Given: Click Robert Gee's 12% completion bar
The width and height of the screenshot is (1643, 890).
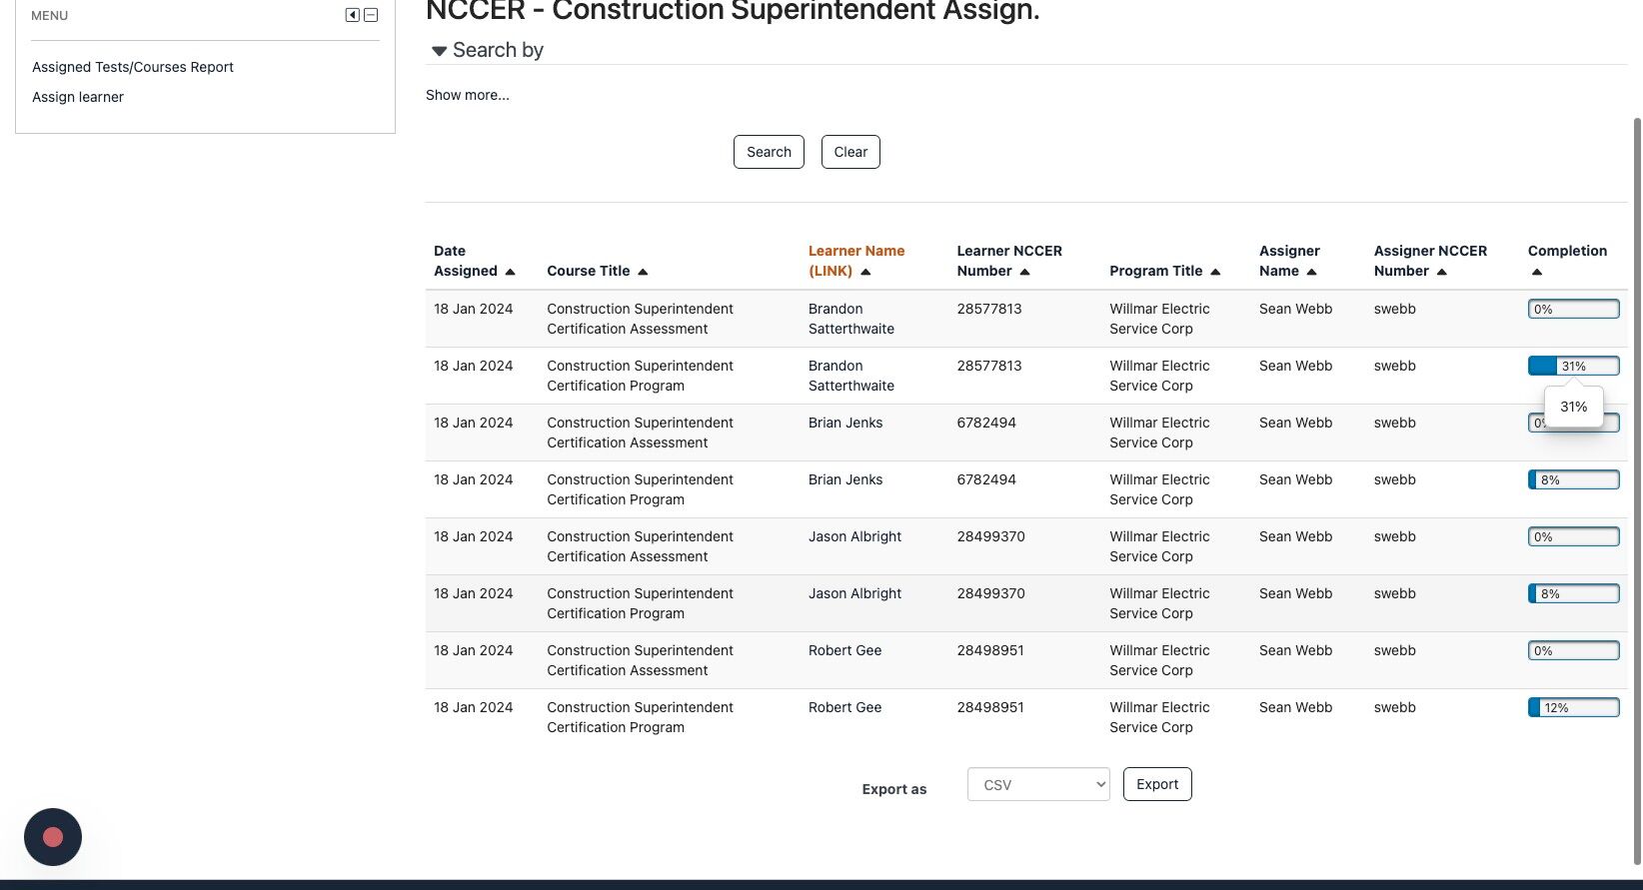Looking at the screenshot, I should tap(1573, 708).
